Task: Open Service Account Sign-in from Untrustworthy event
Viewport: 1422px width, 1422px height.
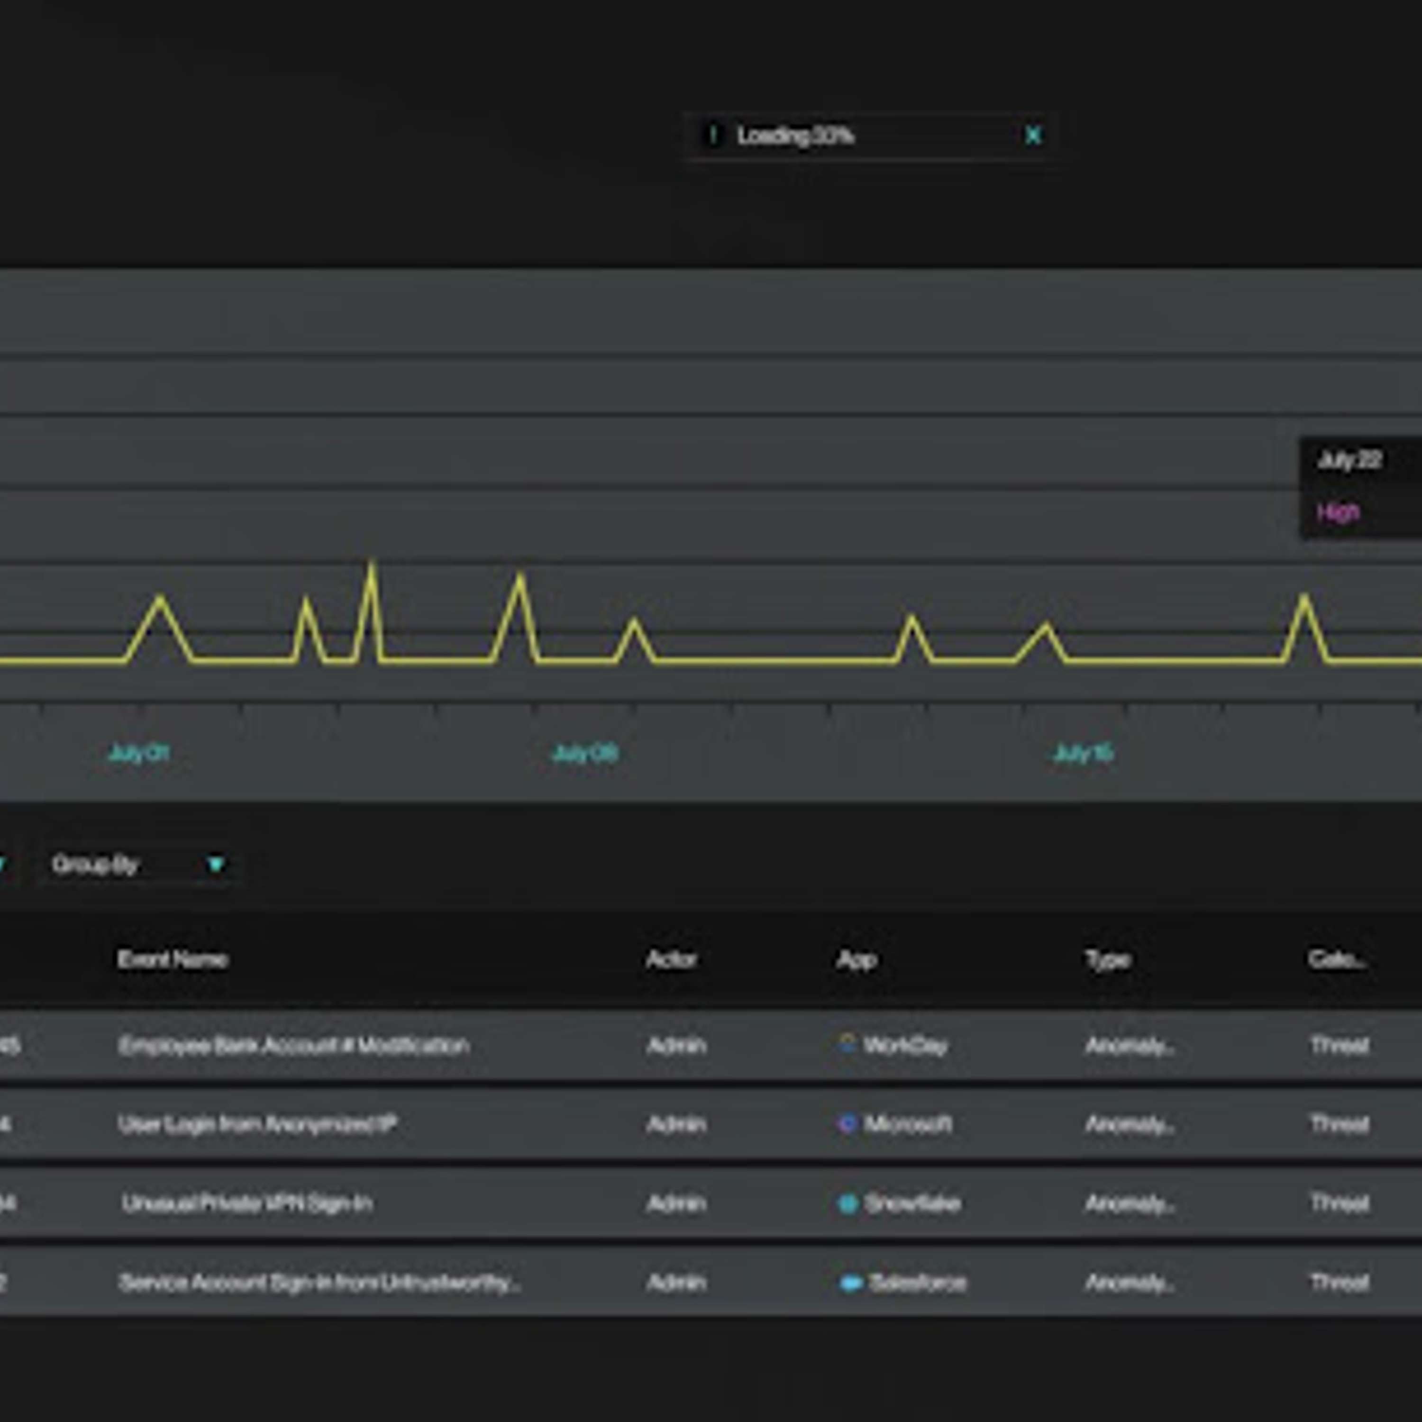Action: 319,1283
